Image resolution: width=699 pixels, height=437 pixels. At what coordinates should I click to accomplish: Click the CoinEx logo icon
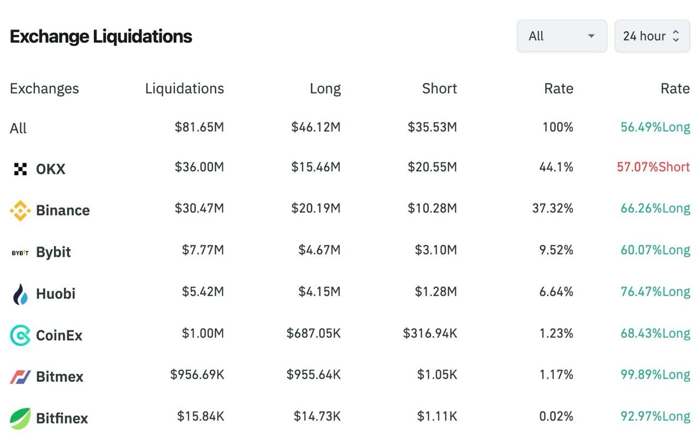[x=20, y=335]
